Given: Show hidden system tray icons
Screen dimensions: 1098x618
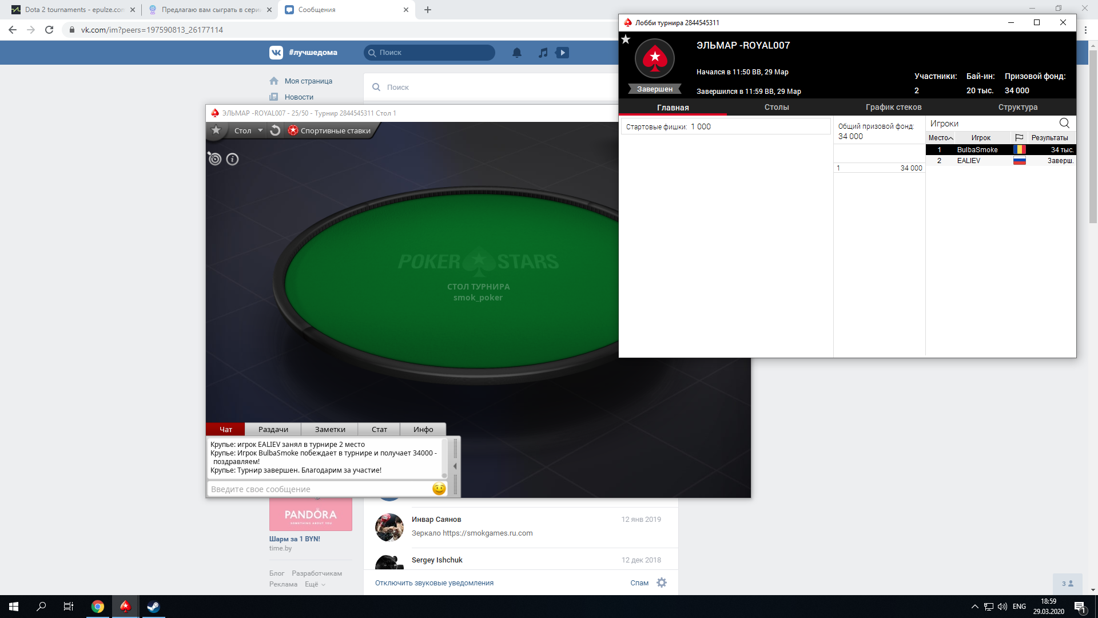Looking at the screenshot, I should click(x=974, y=607).
